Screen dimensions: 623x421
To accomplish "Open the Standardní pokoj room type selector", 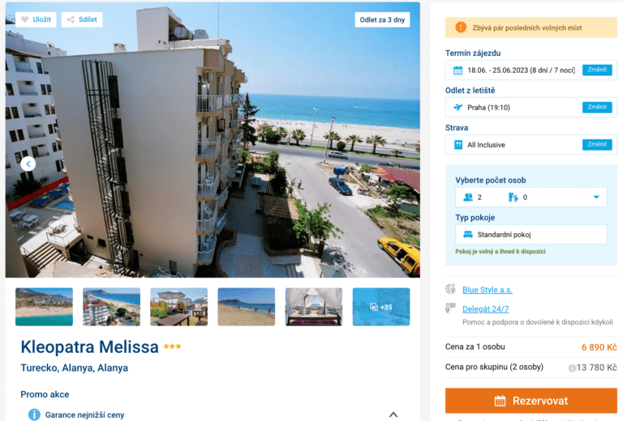I will click(531, 234).
